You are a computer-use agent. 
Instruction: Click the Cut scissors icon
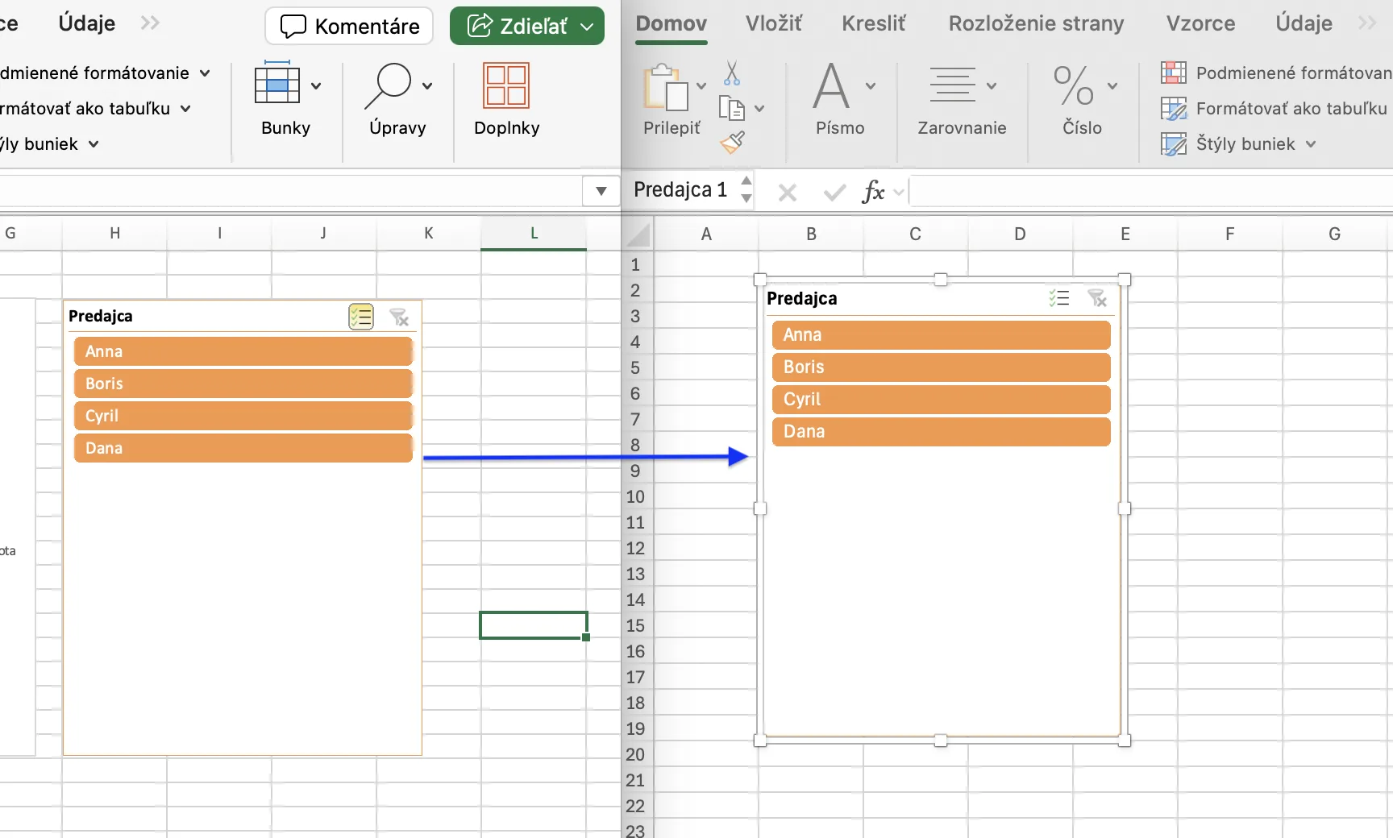[732, 73]
